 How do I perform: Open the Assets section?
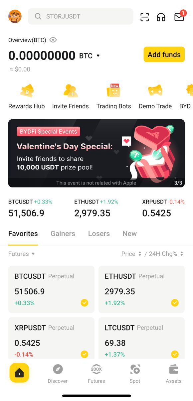point(173,373)
